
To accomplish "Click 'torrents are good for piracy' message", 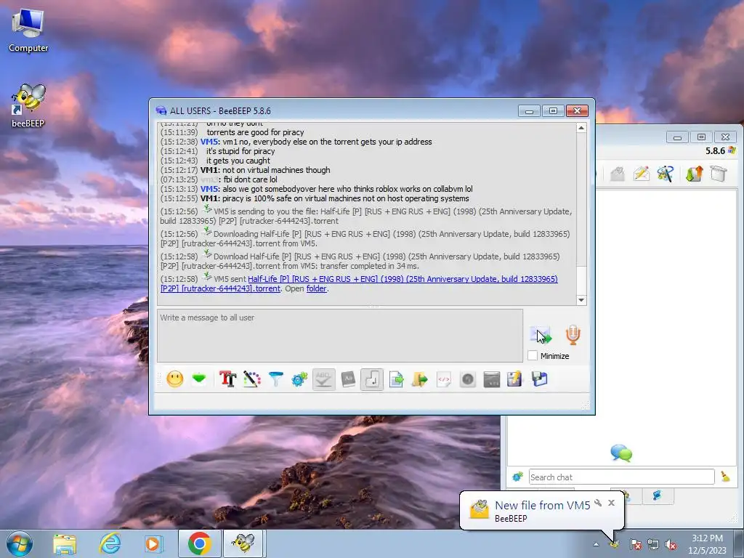I will [x=255, y=132].
